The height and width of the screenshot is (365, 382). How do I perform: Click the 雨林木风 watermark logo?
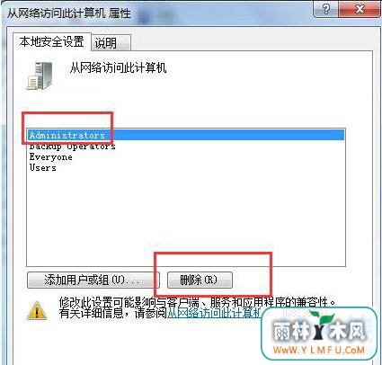319,330
